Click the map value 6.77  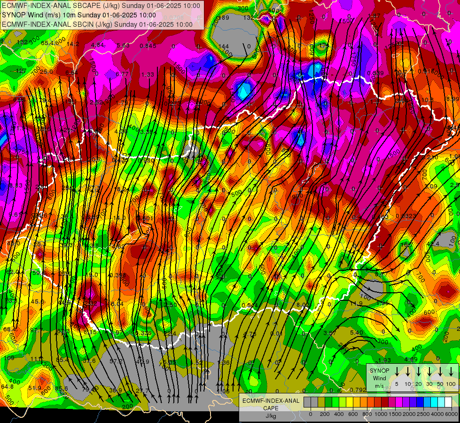tap(122, 74)
